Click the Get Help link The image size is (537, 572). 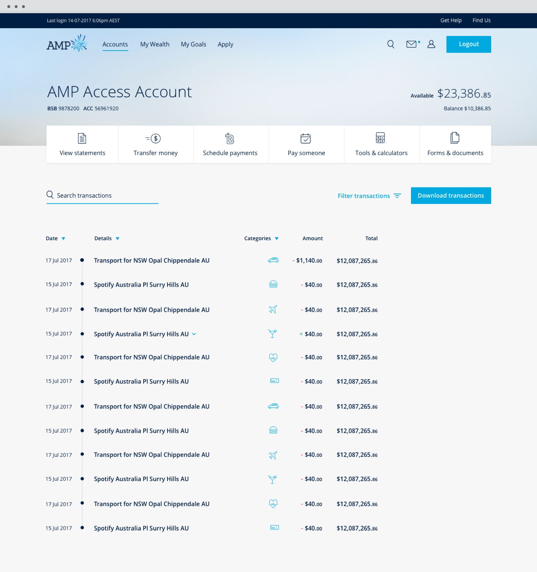[451, 21]
